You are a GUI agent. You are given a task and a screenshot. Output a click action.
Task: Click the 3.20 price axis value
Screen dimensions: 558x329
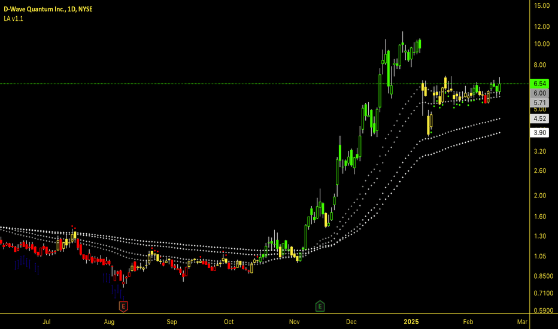[539, 151]
